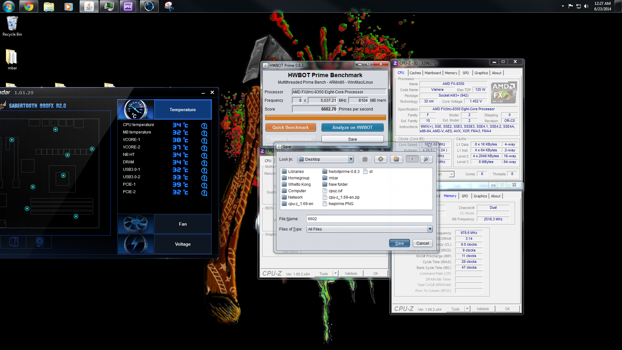The width and height of the screenshot is (622, 350).
Task: Open the Voltage section in Thermal Radar
Action: click(183, 244)
